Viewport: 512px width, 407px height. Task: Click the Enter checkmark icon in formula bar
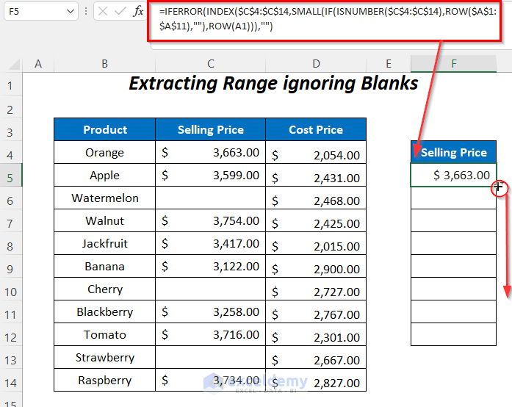pos(120,12)
